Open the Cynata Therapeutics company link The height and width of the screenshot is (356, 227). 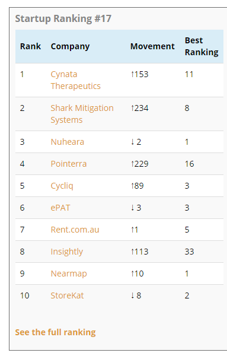(x=75, y=80)
